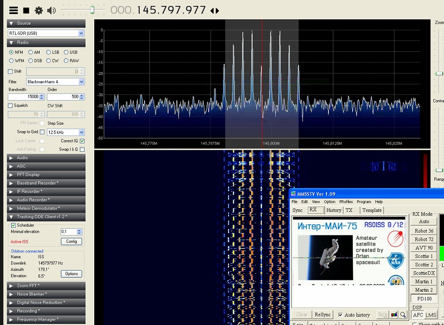444x325 pixels.
Task: Expand the AGC panel
Action: [46, 166]
